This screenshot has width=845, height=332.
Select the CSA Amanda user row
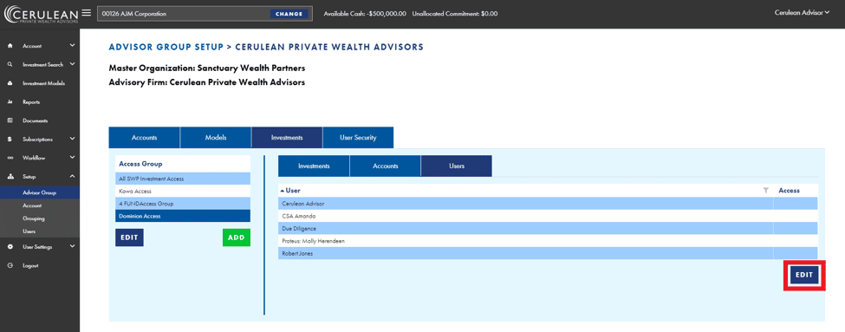tap(548, 216)
